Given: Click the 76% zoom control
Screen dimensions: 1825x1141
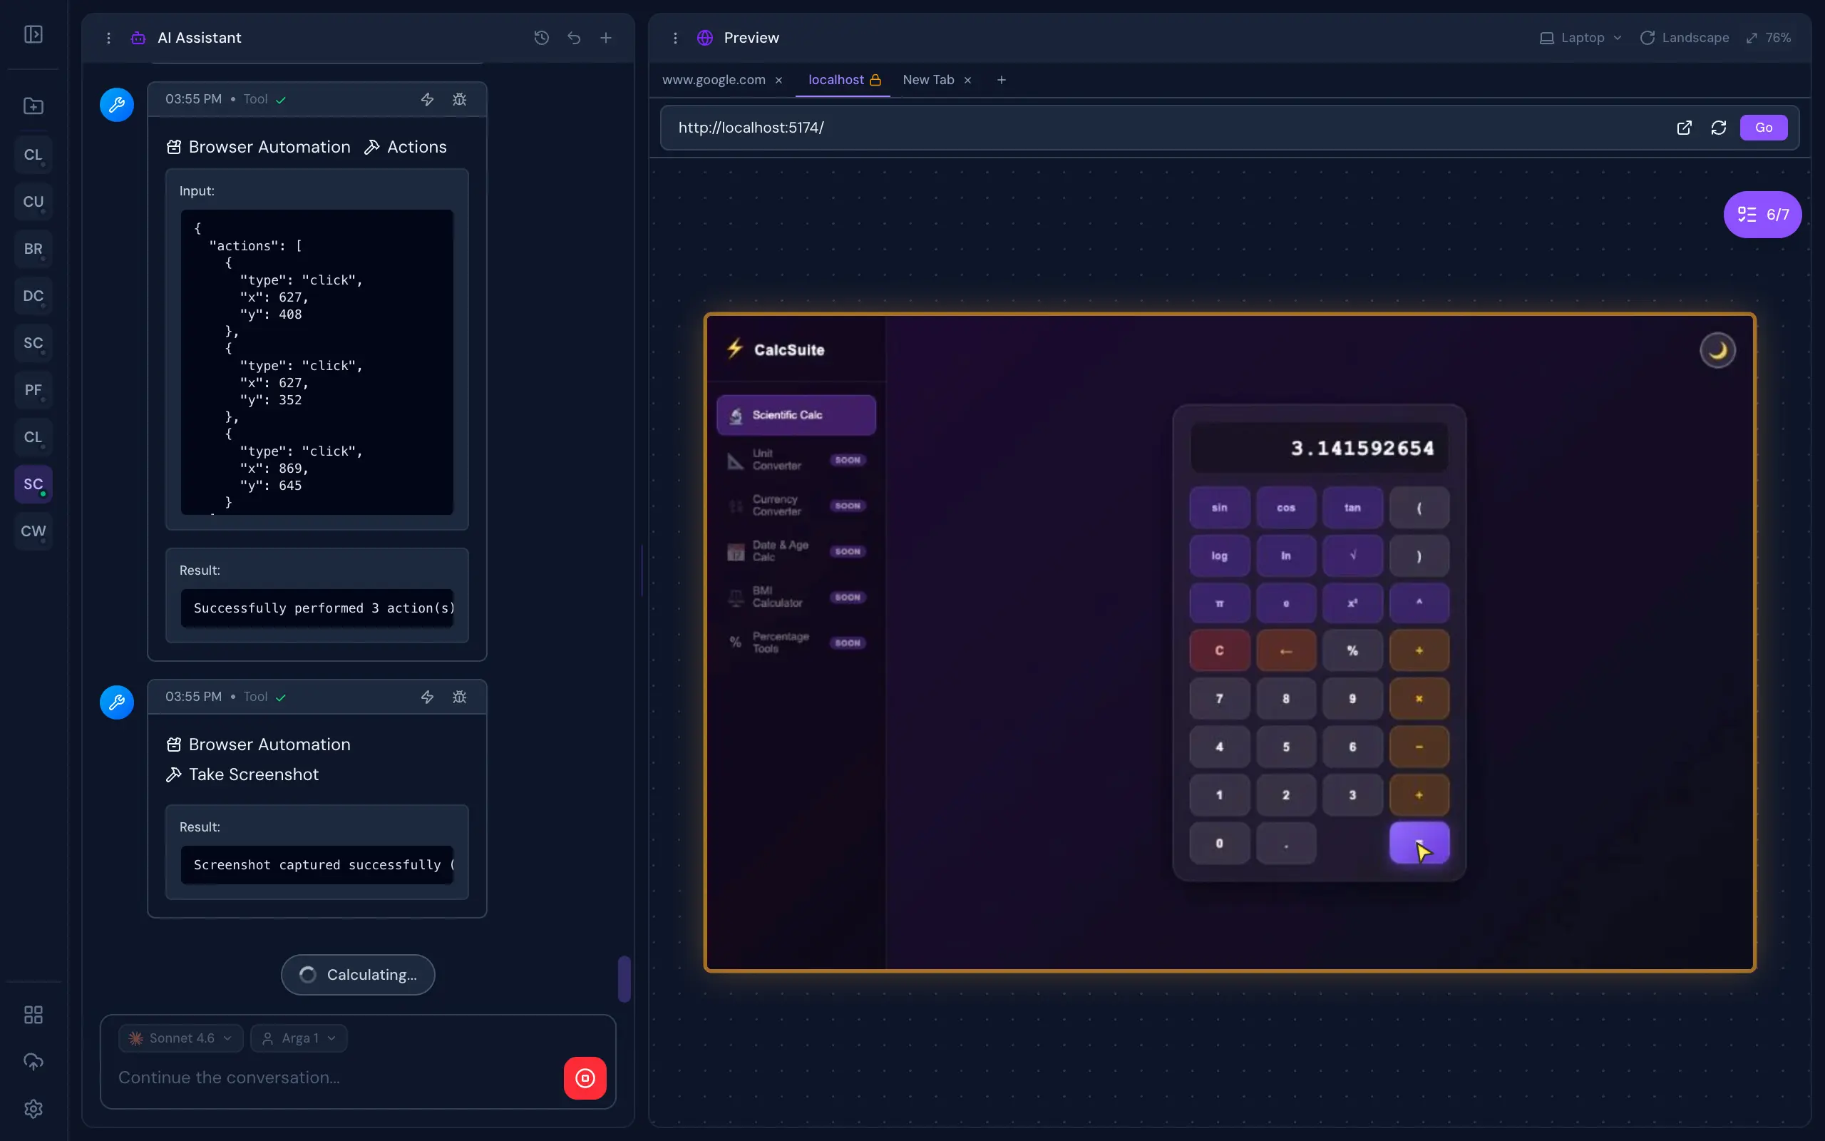Looking at the screenshot, I should 1769,38.
